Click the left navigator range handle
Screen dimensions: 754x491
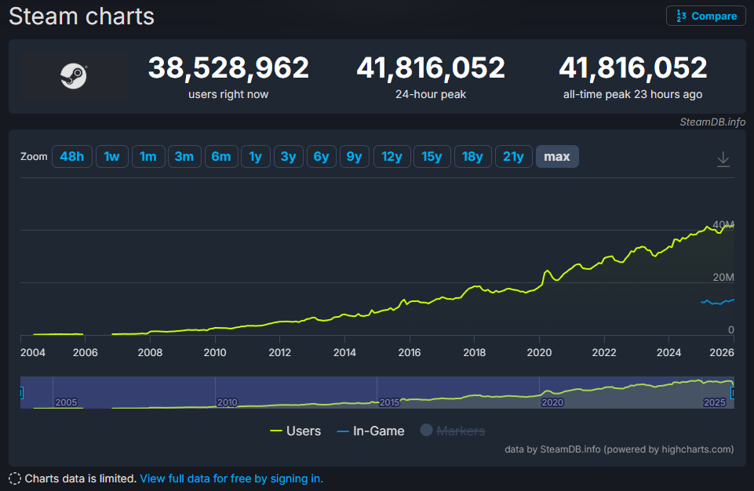(x=21, y=393)
